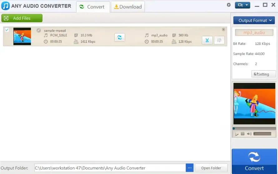Image resolution: width=278 pixels, height=174 pixels.
Task: Adjust the preview volume slider
Action: pos(262,134)
